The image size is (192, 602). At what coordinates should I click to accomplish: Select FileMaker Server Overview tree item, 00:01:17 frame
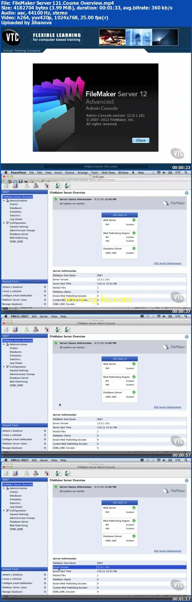[18, 485]
